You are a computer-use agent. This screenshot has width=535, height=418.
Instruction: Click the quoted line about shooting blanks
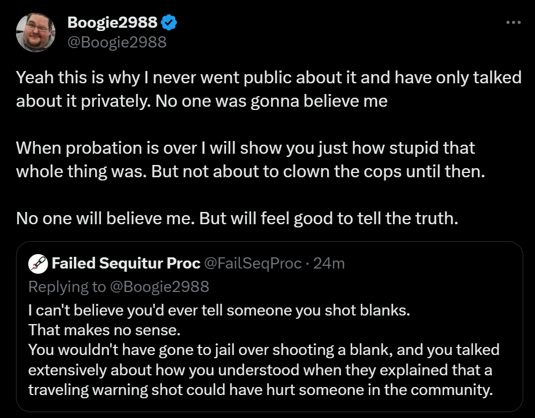click(219, 310)
